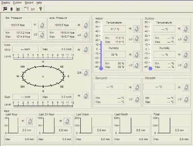Viewport: 193px width, 146px height.
Task: Click the Windchill LO alarm bell
Action: [x=186, y=99]
